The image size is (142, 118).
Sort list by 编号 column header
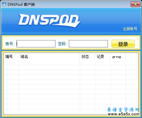[11, 57]
